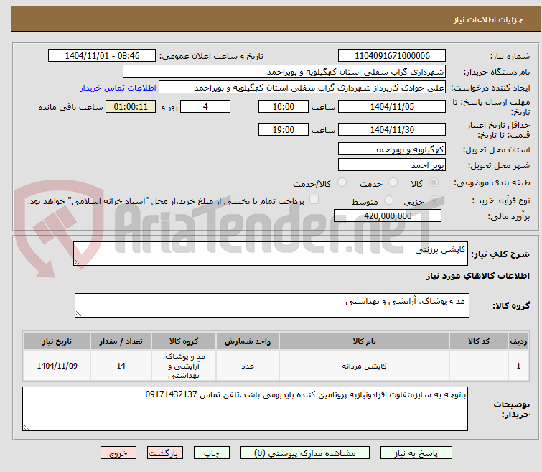Click the unit cell 'عدد'
This screenshot has width=542, height=472.
248,366
